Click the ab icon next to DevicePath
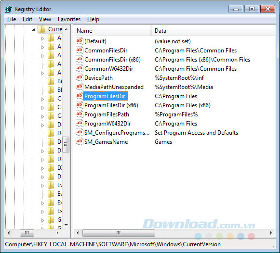This screenshot has height=253, width=280. [x=80, y=77]
